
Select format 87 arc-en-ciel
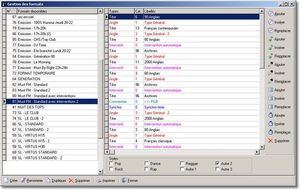tap(52, 17)
